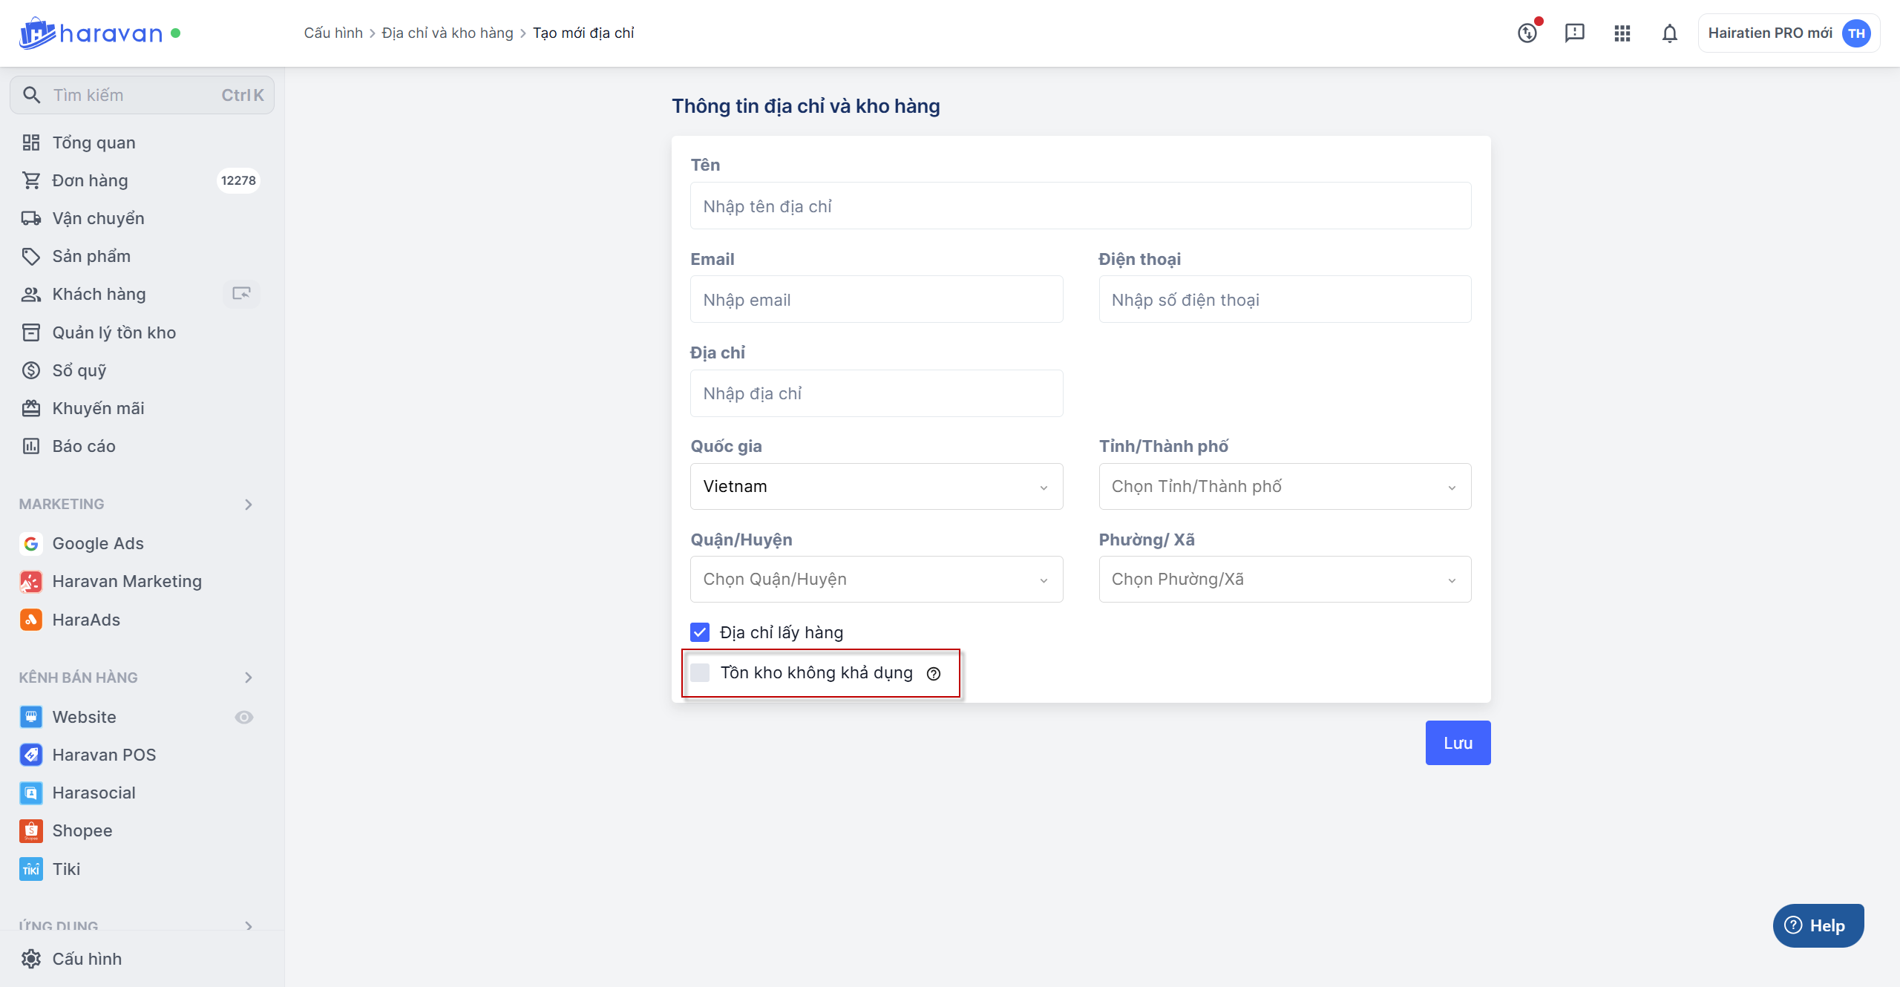Click the Nhập tên địa chỉ input field
This screenshot has height=987, width=1900.
click(1080, 206)
